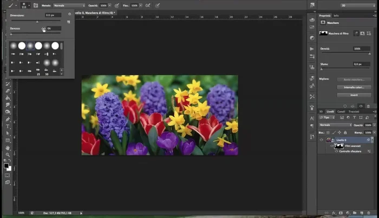Switch to the Canali tab
The width and height of the screenshot is (379, 218).
tap(342, 112)
